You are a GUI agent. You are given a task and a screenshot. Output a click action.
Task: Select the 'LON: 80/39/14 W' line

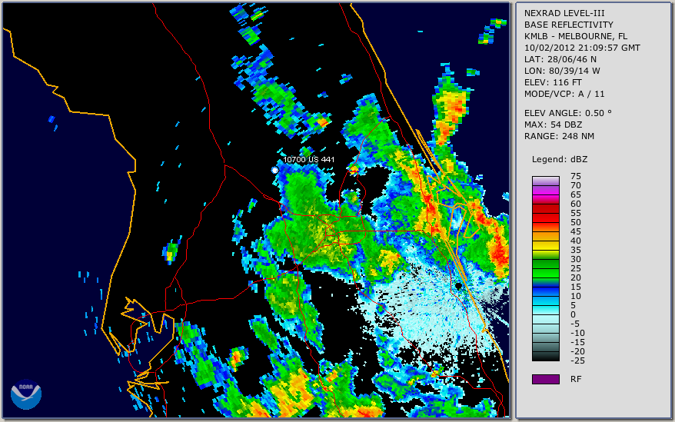coord(562,71)
